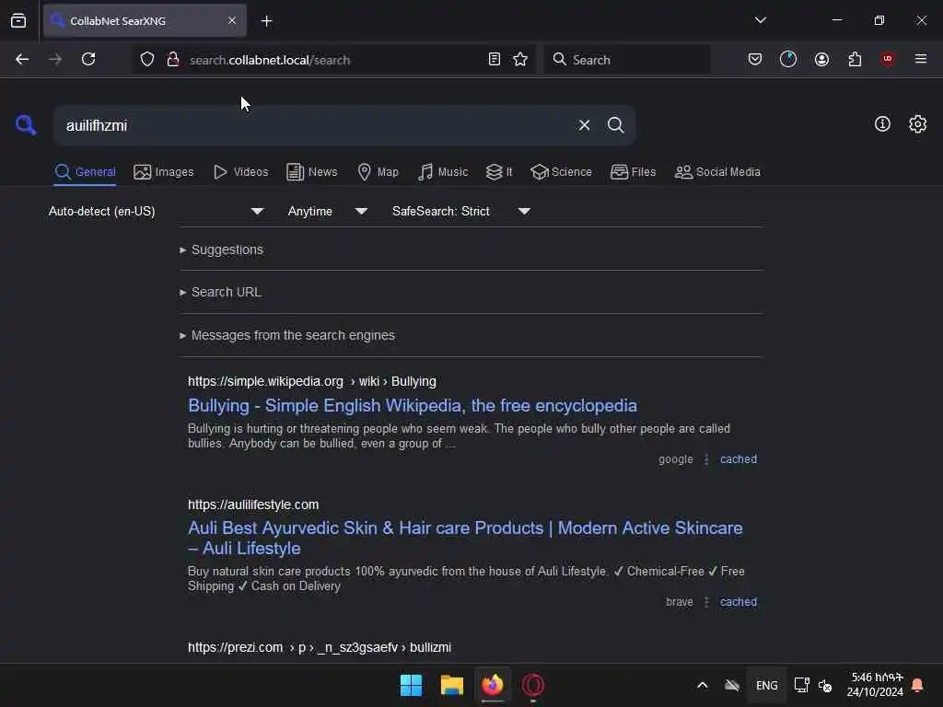Select the General search category tab
Viewport: 943px width, 707px height.
85,172
